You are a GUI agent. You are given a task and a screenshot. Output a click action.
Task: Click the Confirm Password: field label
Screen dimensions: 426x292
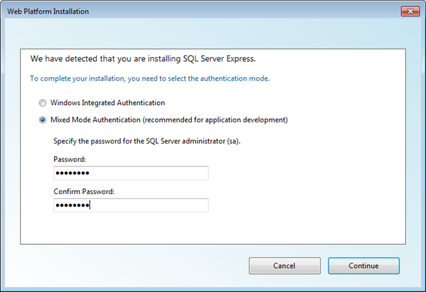[x=84, y=192]
